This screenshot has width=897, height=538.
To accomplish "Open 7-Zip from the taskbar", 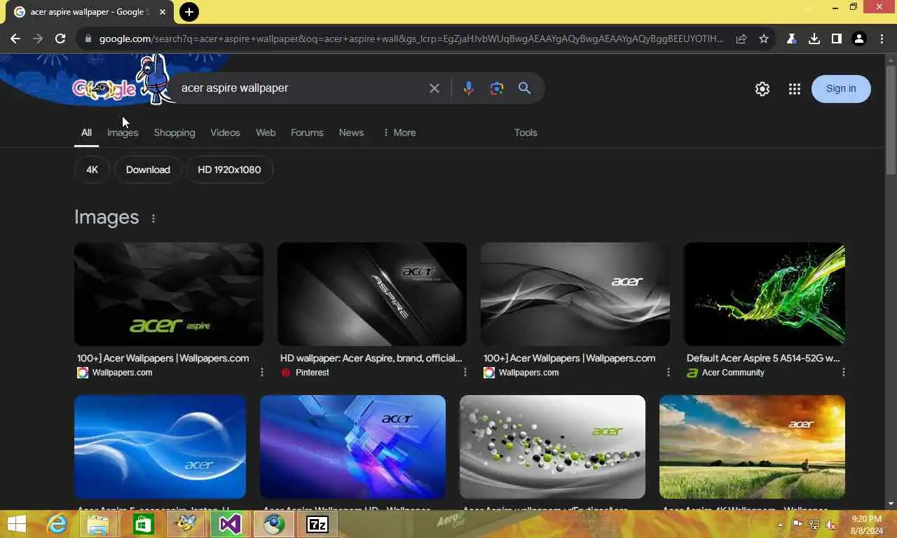I will (317, 524).
